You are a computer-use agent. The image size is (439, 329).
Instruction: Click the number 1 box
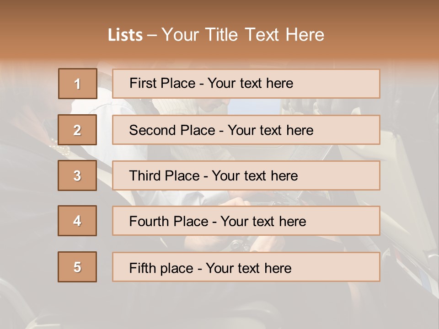point(78,84)
